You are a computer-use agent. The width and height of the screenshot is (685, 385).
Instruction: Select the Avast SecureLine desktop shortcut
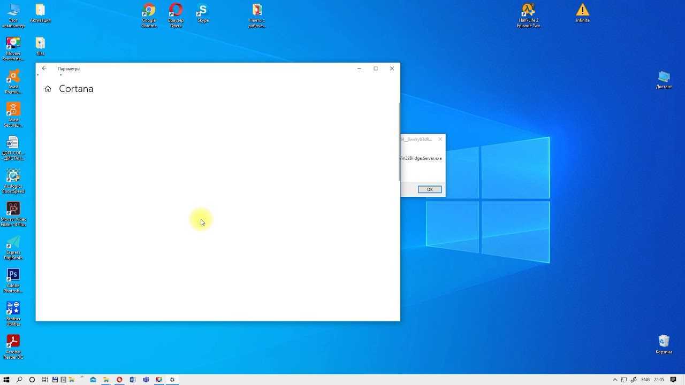tap(13, 115)
